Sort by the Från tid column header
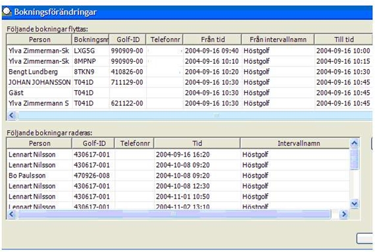The image size is (375, 252). point(213,39)
